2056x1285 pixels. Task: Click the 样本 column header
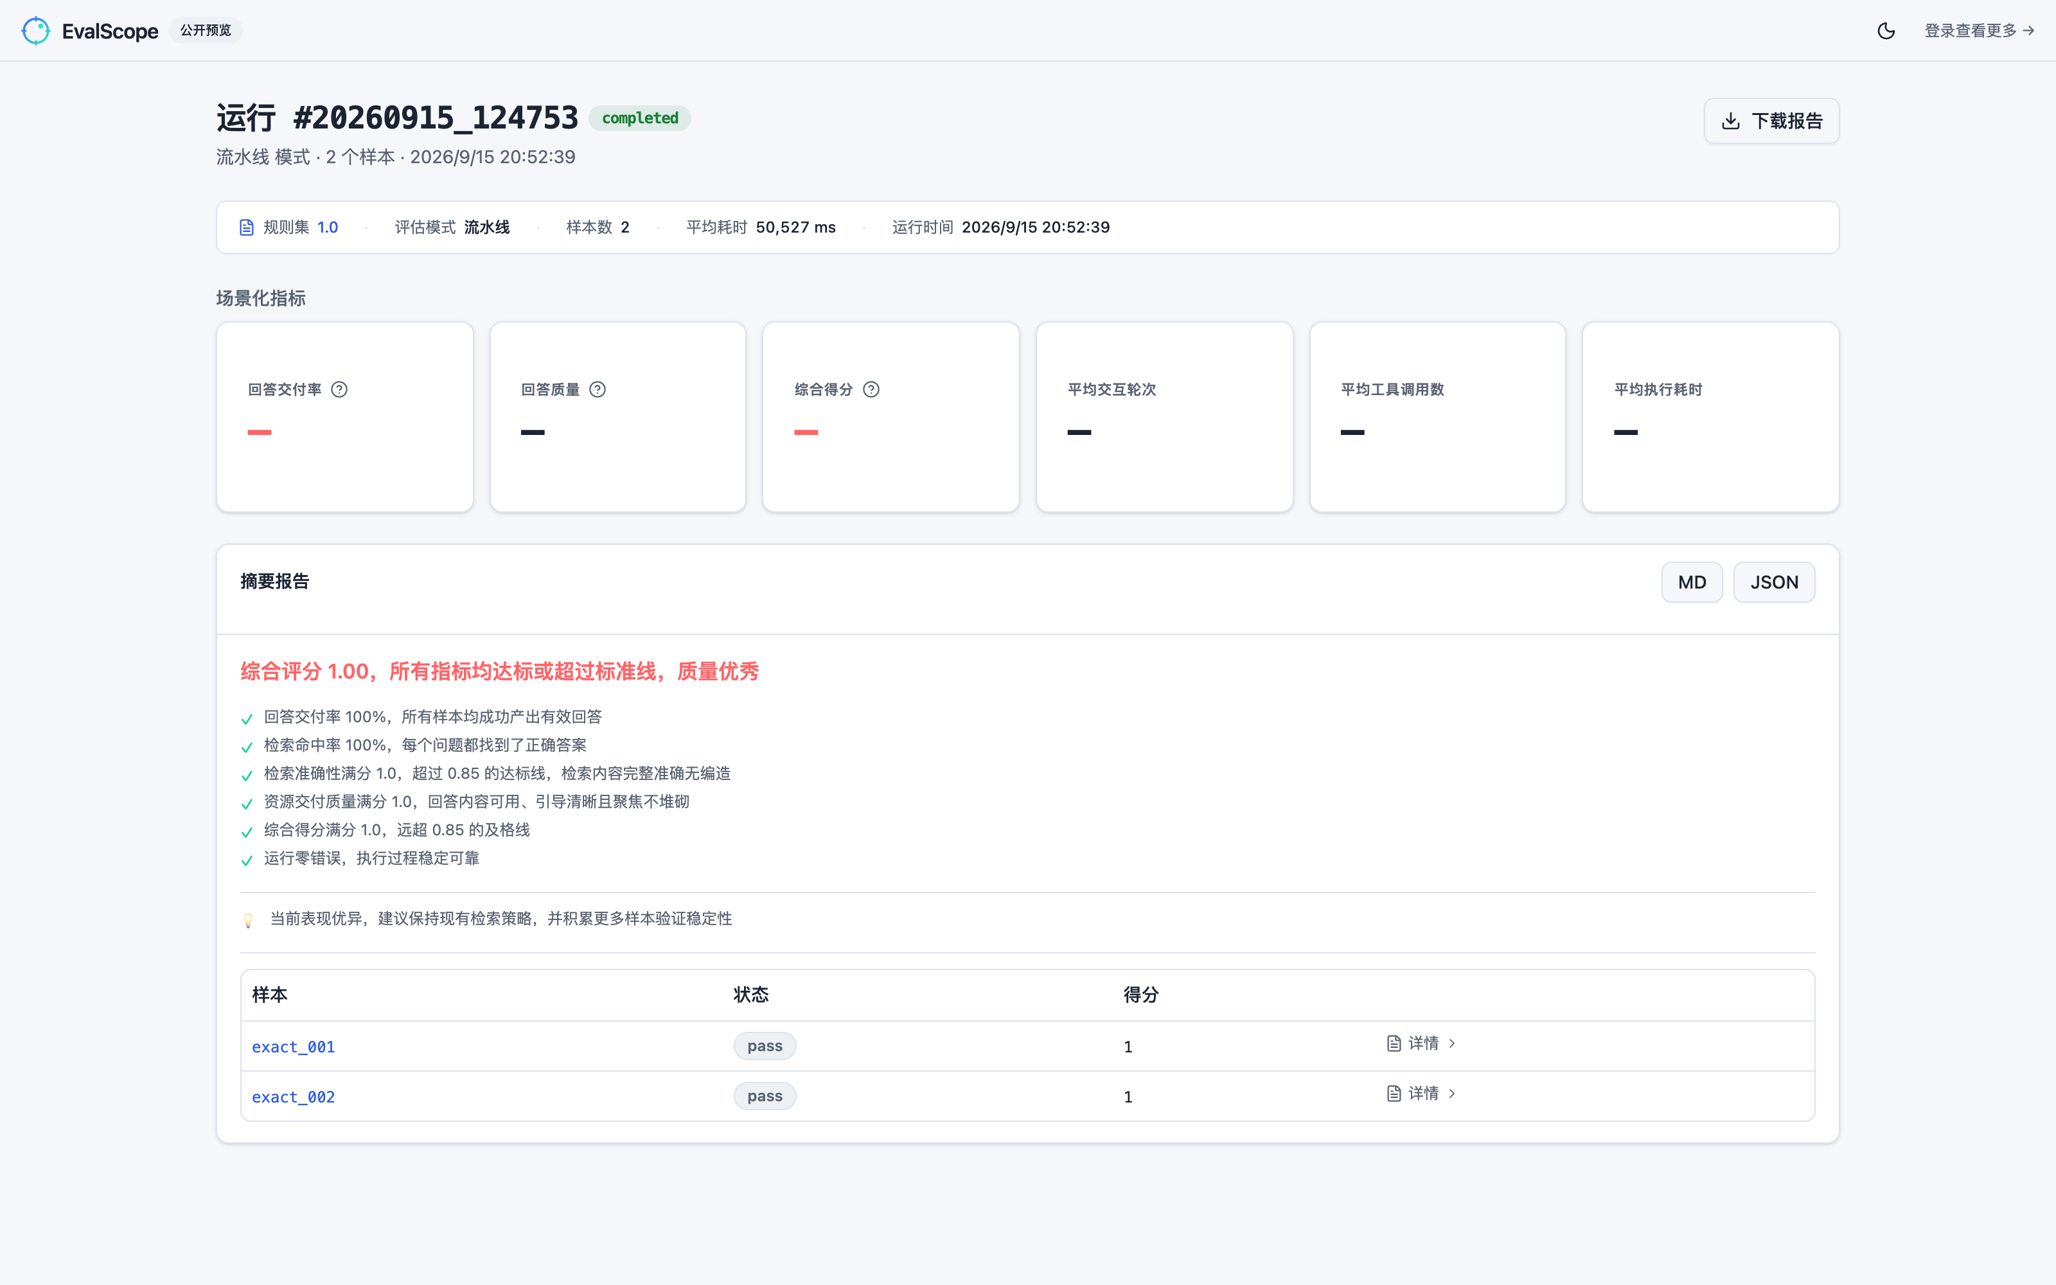[x=269, y=995]
